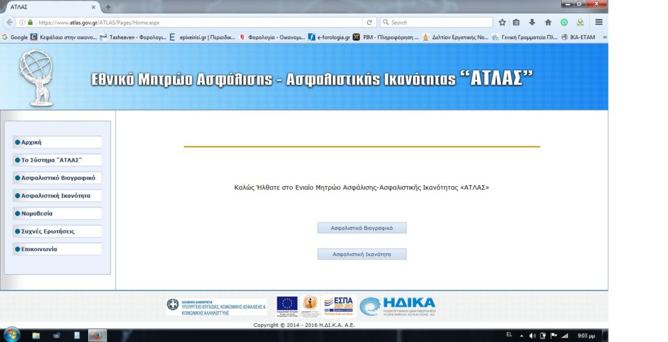Click the volume speaker tray icon
Screen dimensions: 668x342
532,335
